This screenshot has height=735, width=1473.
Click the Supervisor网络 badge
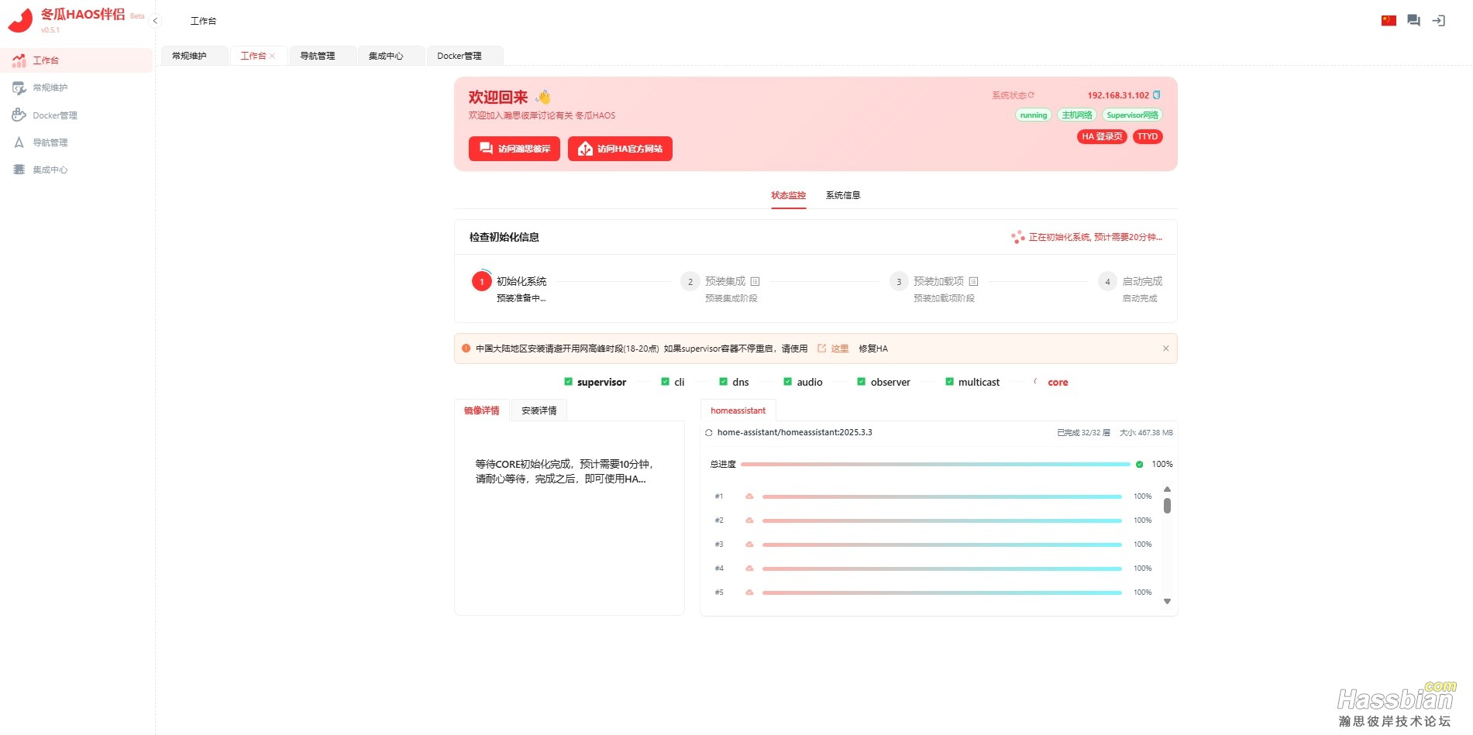1132,115
